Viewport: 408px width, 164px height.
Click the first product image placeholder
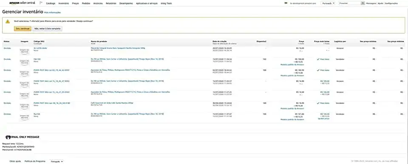pos(25,51)
